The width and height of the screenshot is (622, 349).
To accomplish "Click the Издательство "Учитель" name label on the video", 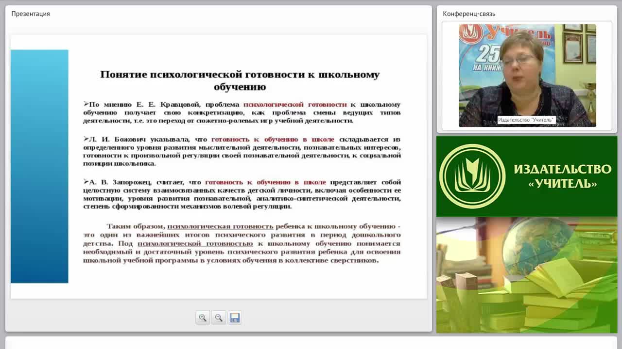I will [x=526, y=120].
